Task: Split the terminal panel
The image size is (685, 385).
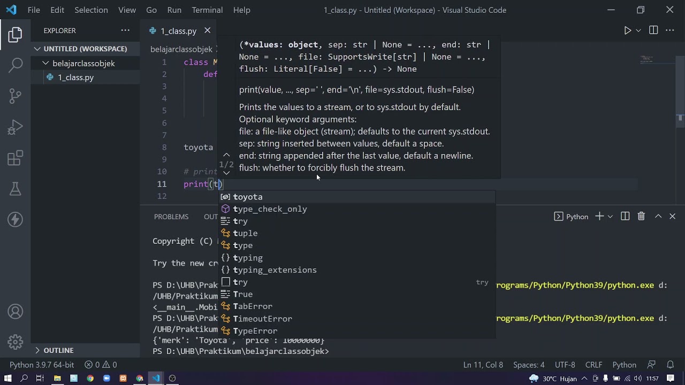Action: pos(625,216)
